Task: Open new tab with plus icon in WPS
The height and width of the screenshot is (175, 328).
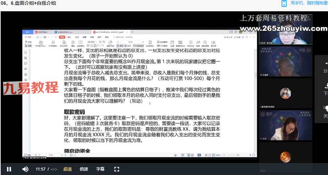Action: click(x=132, y=32)
